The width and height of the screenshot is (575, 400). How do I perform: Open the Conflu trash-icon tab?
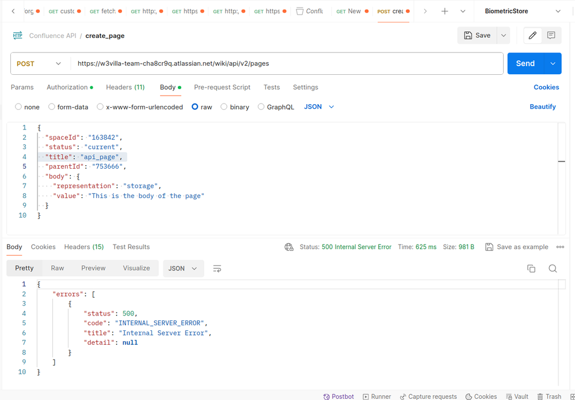tap(310, 12)
